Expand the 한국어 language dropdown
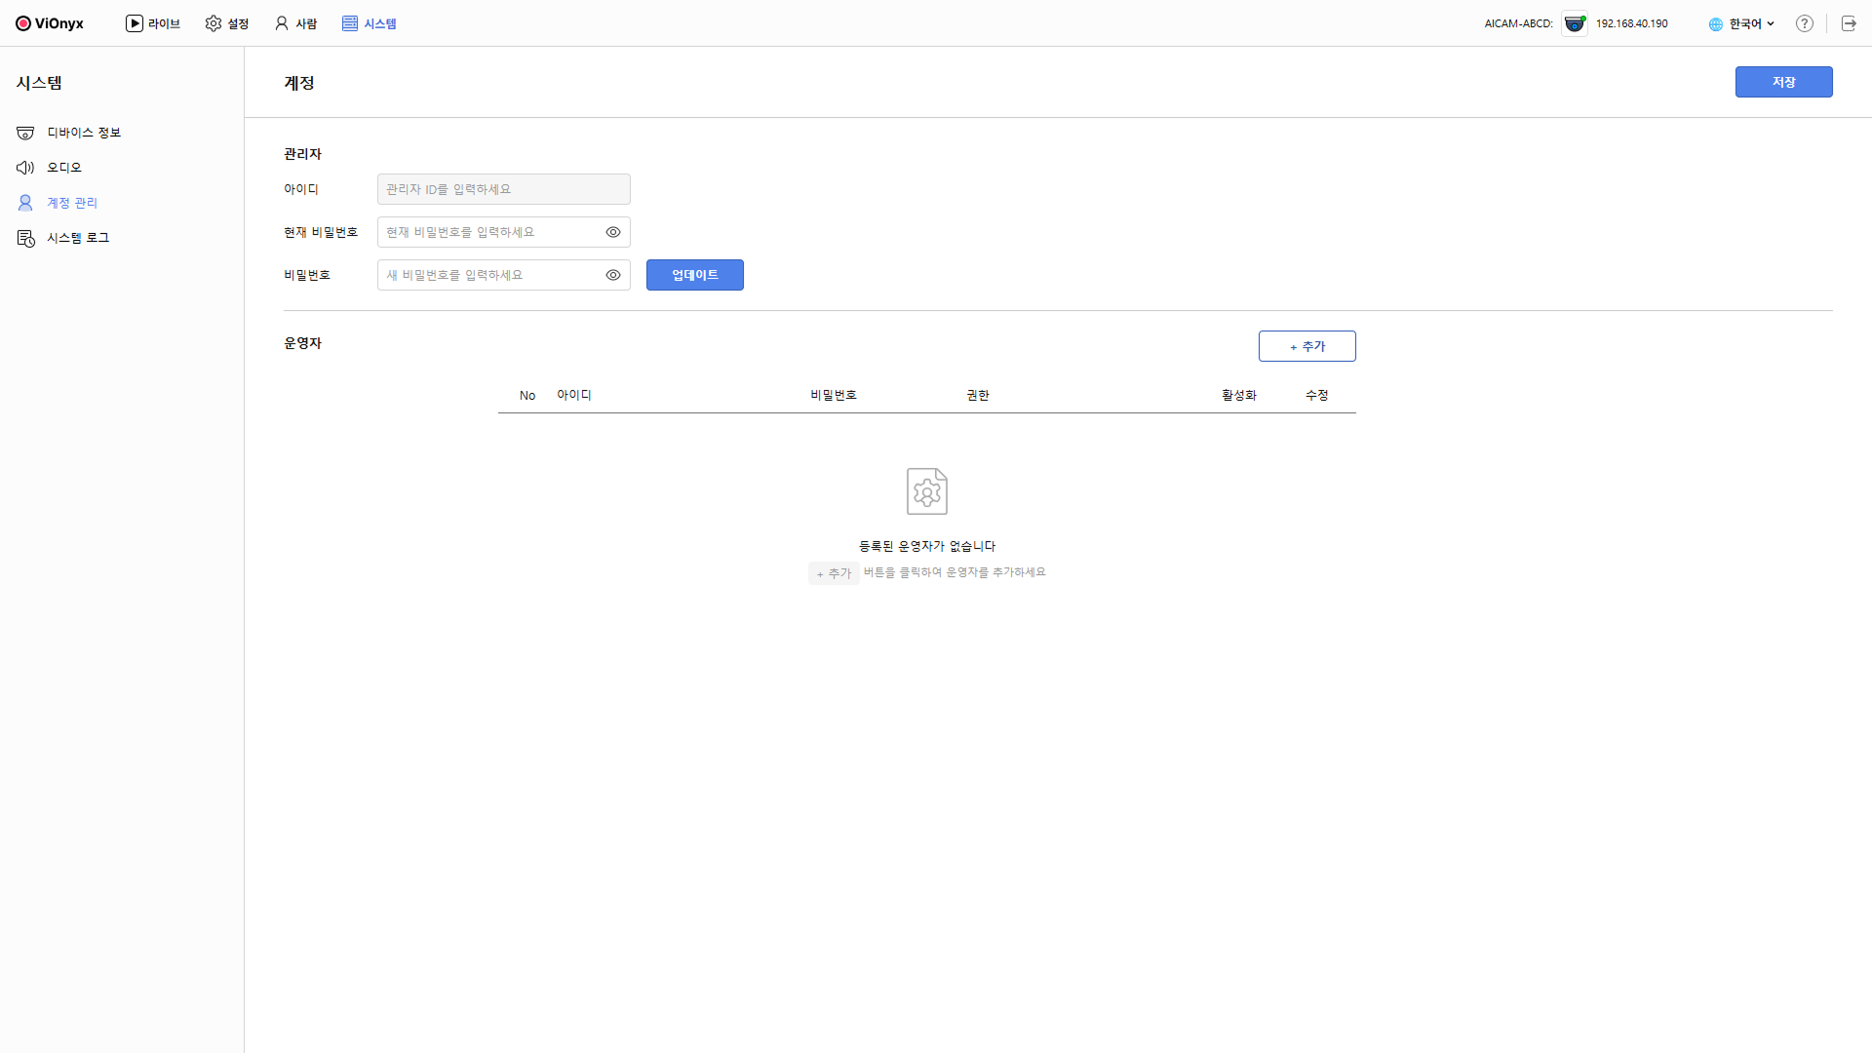Image resolution: width=1872 pixels, height=1053 pixels. click(1743, 23)
